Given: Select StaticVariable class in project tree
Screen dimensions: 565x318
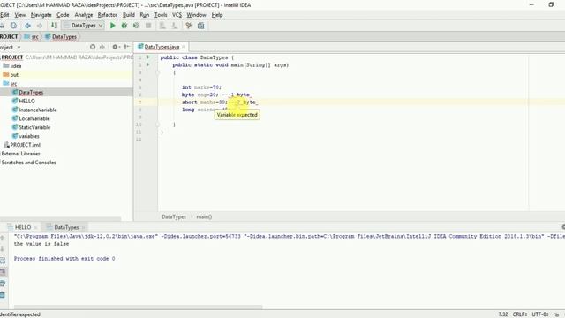Looking at the screenshot, I should tap(31, 127).
